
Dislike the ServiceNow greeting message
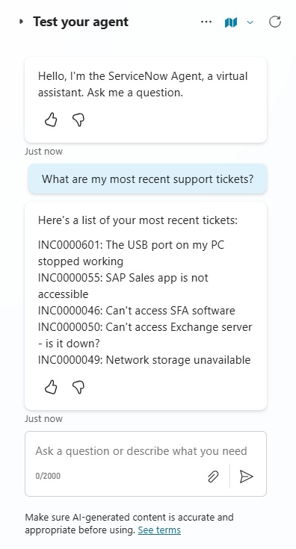point(78,120)
